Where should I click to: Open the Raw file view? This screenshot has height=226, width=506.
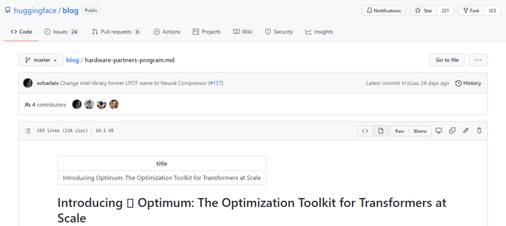[x=400, y=131]
